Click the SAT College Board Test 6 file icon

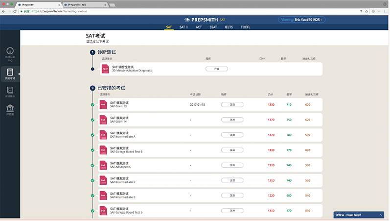pyautogui.click(x=103, y=150)
